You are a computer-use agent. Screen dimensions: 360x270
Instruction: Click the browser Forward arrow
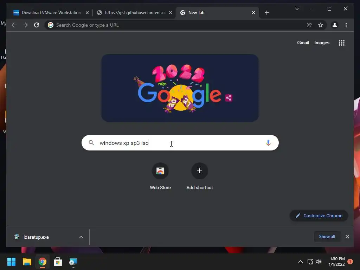tap(25, 25)
